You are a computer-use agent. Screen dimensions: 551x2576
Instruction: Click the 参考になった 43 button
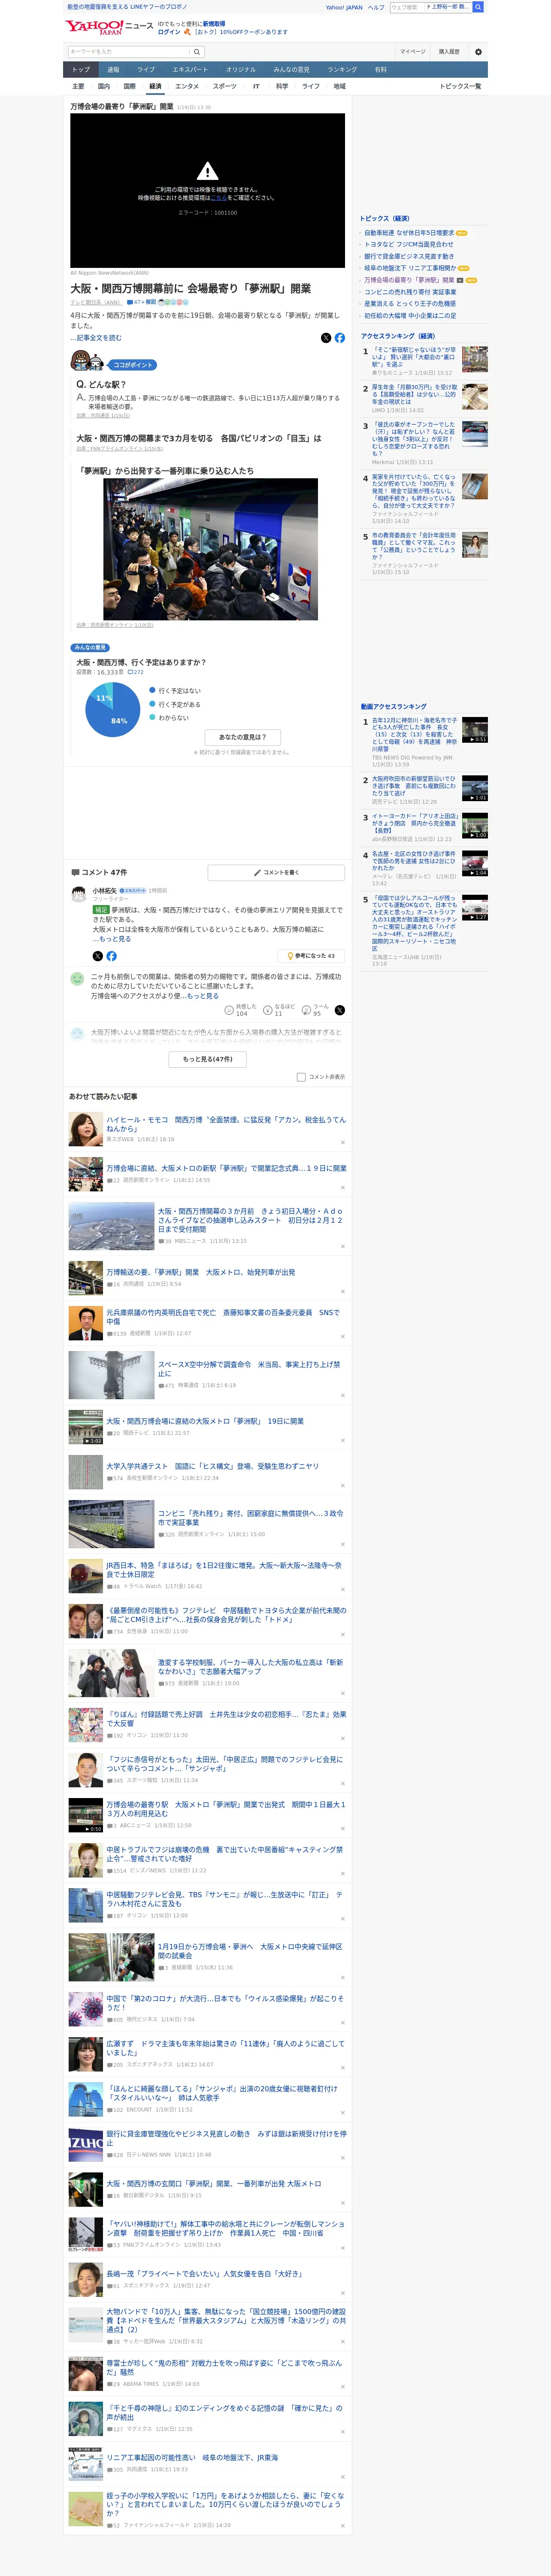pos(311,956)
